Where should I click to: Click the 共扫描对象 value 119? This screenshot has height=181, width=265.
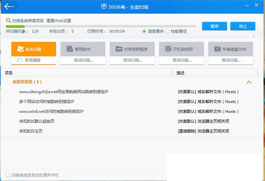coord(35,31)
